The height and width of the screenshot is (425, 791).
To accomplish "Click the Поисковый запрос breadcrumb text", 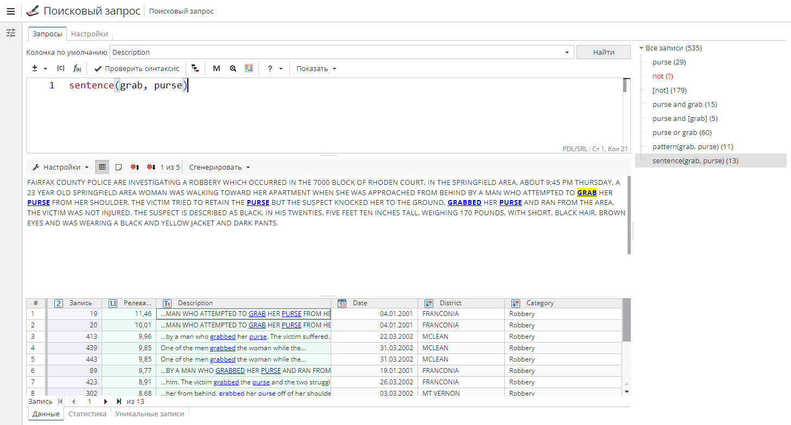I will [181, 11].
